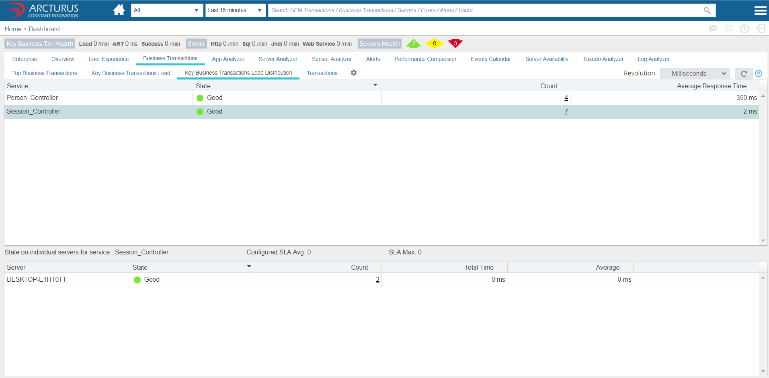The width and height of the screenshot is (769, 378).
Task: Click the green servers health indicator
Action: coord(413,43)
